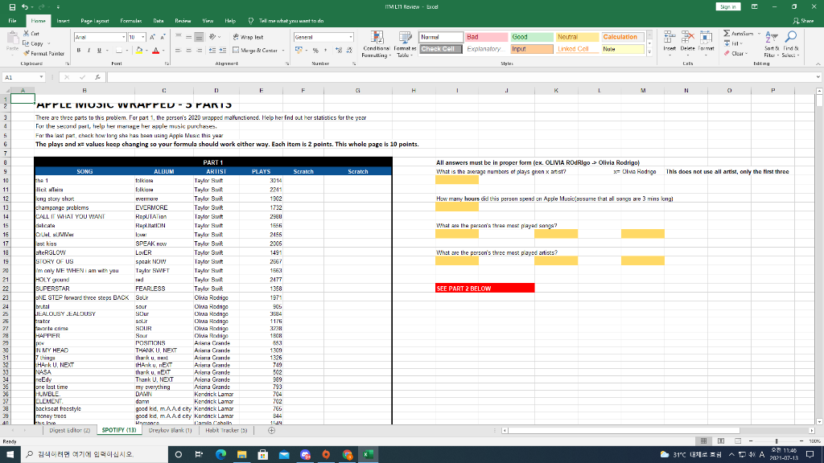Screen dimensions: 824x463
Task: Open the Format cells menu
Action: [706, 42]
